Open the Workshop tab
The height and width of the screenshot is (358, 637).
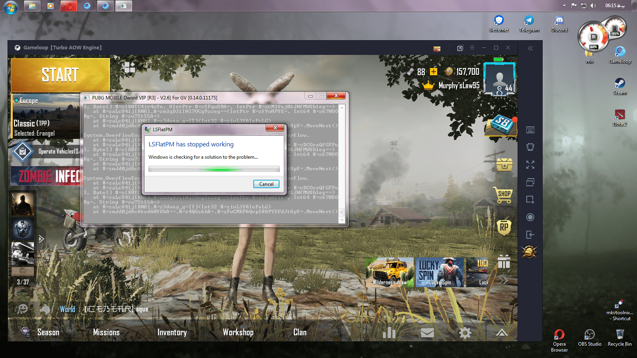coord(238,333)
